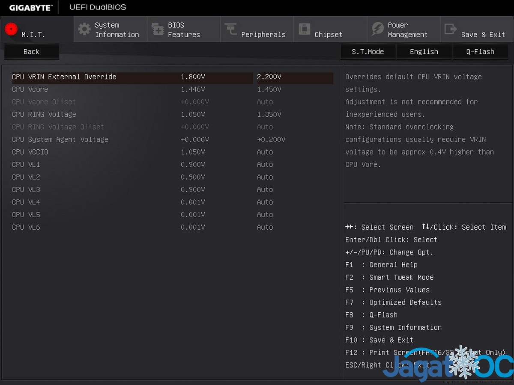Click the F5 Previous Values hint
Image resolution: width=514 pixels, height=385 pixels.
tap(387, 290)
